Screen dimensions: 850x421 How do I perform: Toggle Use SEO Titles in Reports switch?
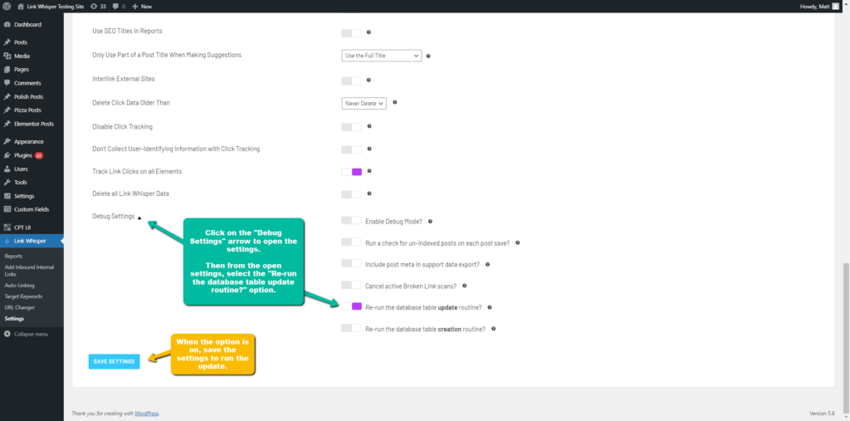[x=351, y=33]
